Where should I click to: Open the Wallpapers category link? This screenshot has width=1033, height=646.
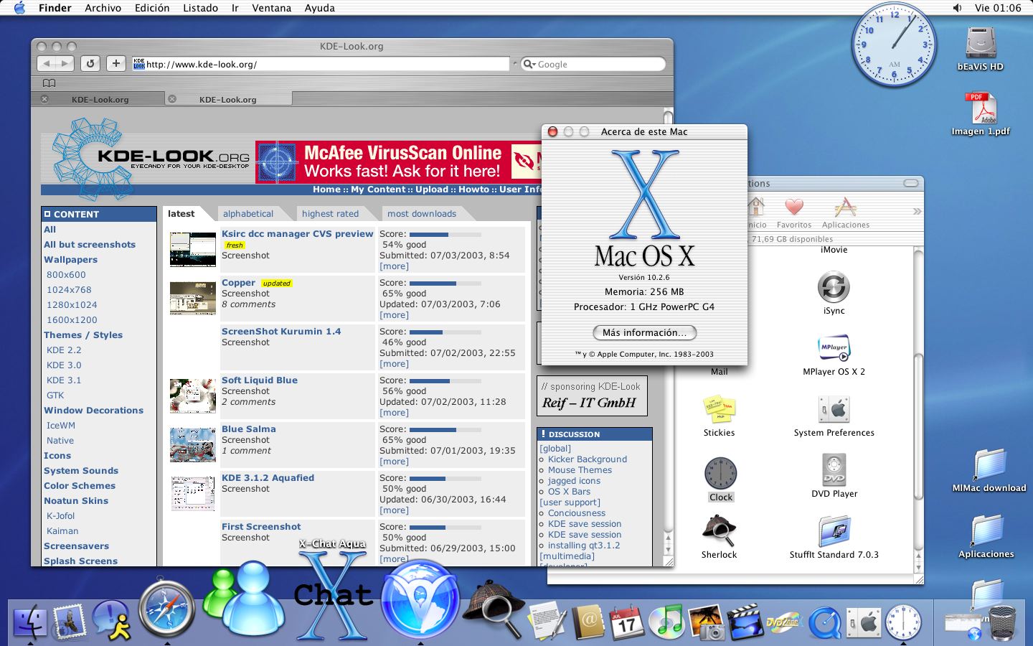[x=70, y=260]
